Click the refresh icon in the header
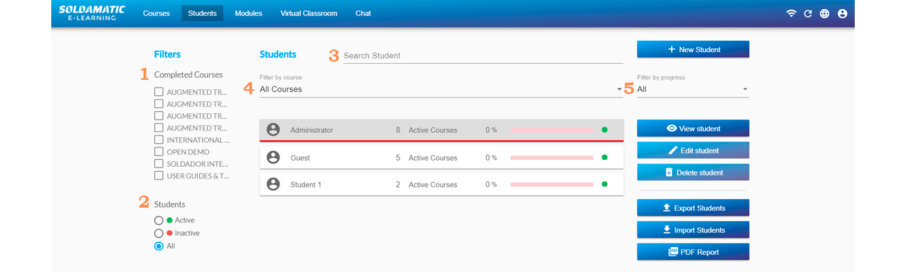This screenshot has width=906, height=272. click(x=807, y=14)
